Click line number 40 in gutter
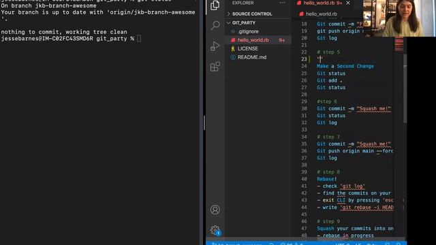This screenshot has height=245, width=436. pyautogui.click(x=304, y=179)
